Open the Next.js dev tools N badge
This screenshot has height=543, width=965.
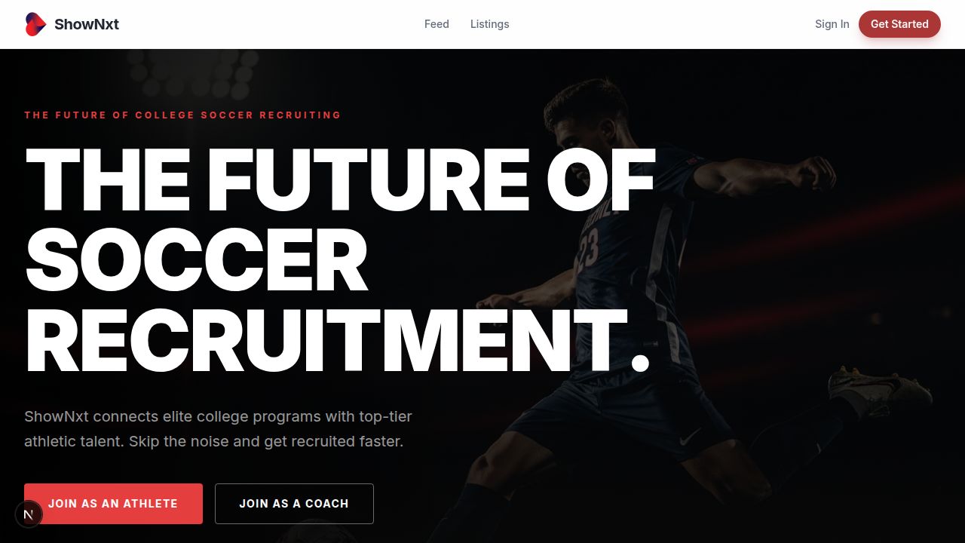[x=29, y=514]
